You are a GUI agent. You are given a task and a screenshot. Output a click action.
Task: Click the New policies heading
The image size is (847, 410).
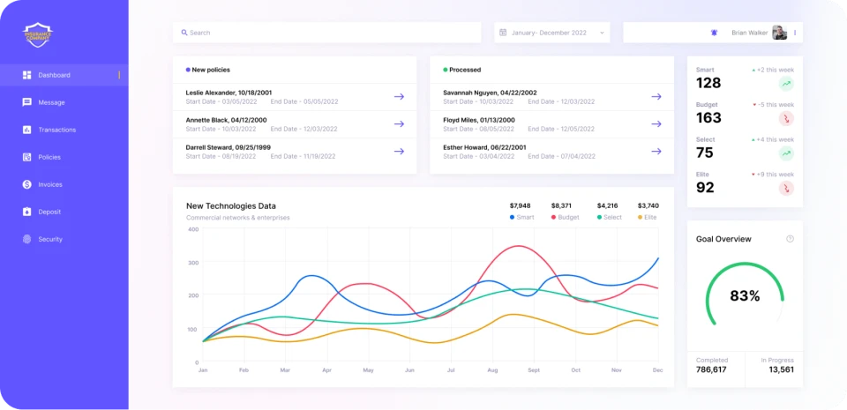(x=211, y=70)
